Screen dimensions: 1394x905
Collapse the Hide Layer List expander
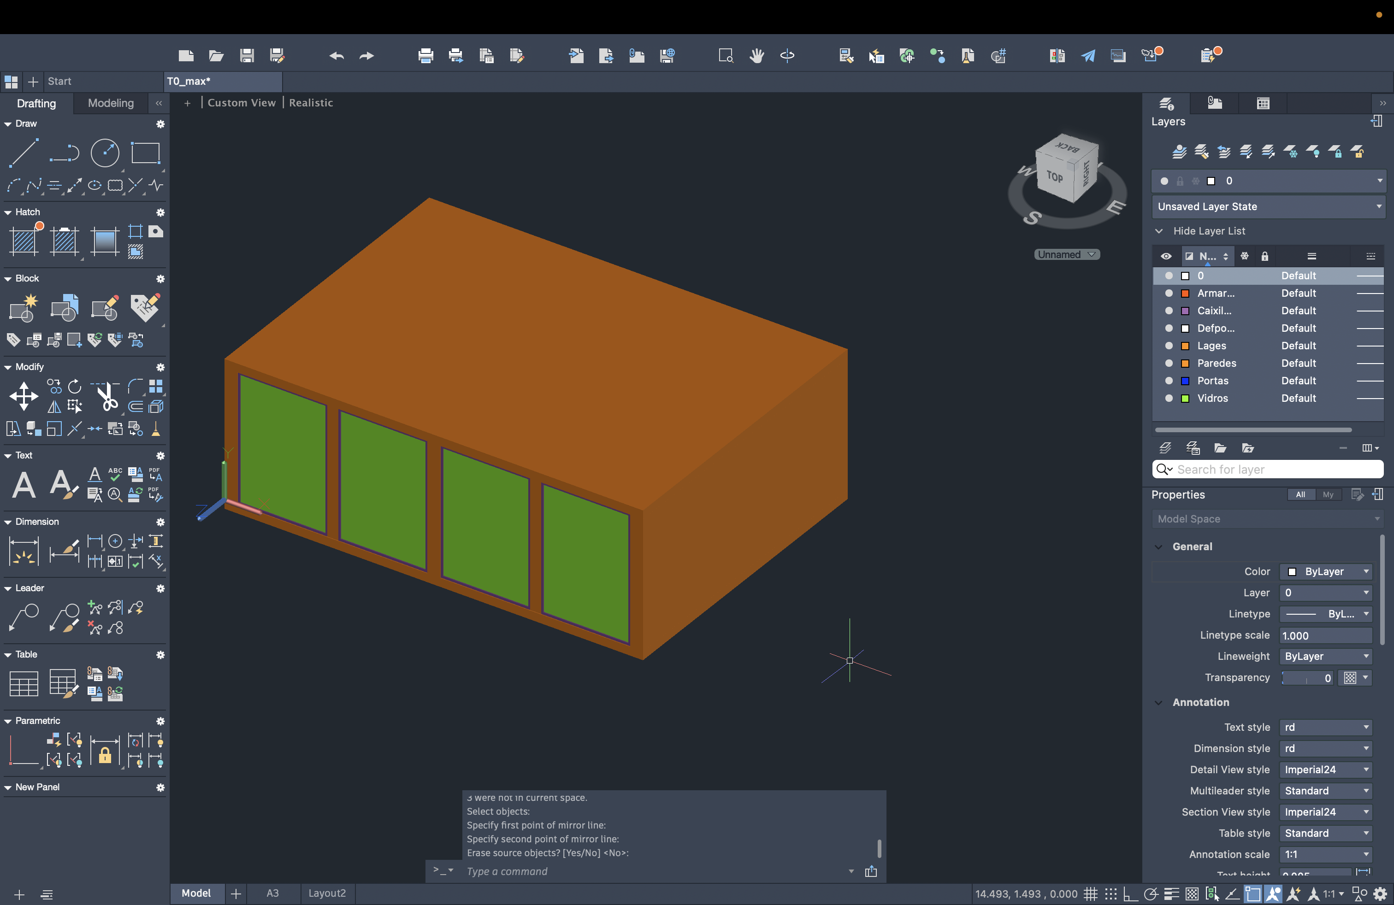(x=1158, y=231)
